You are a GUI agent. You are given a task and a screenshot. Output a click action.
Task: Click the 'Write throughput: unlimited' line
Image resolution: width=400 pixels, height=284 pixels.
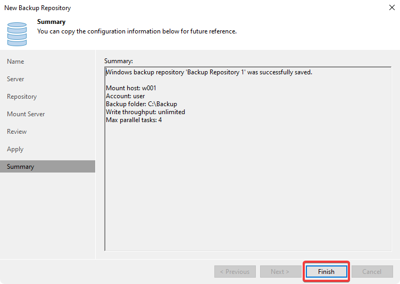[145, 112]
